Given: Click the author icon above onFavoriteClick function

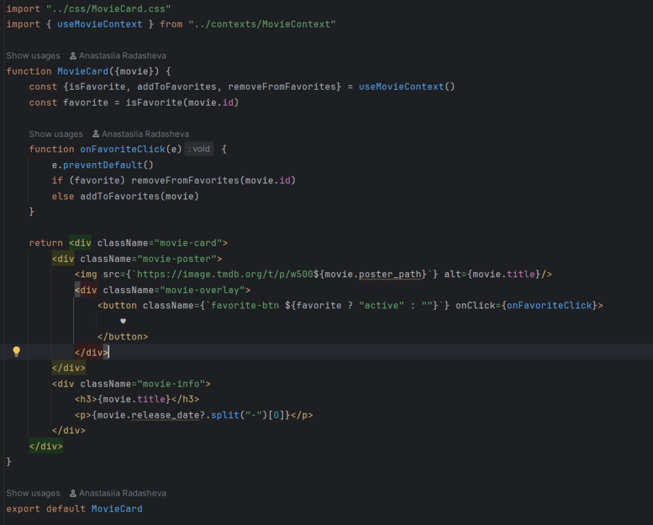Looking at the screenshot, I should pos(96,134).
